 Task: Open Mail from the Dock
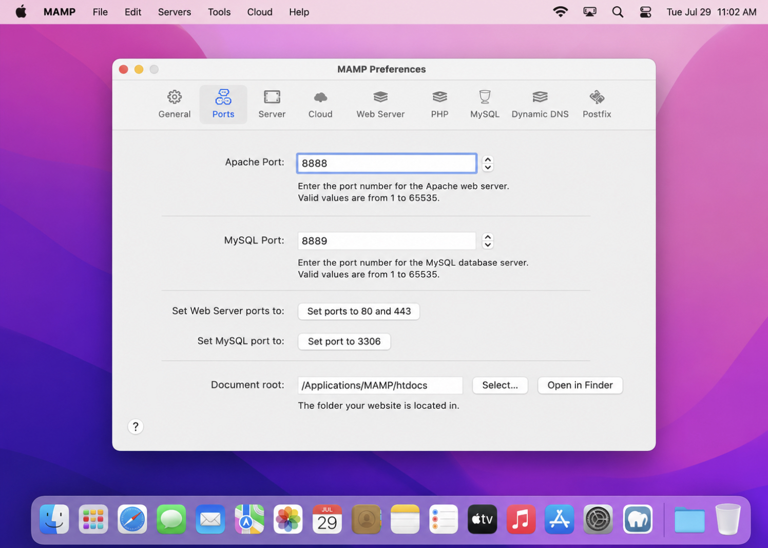[210, 519]
